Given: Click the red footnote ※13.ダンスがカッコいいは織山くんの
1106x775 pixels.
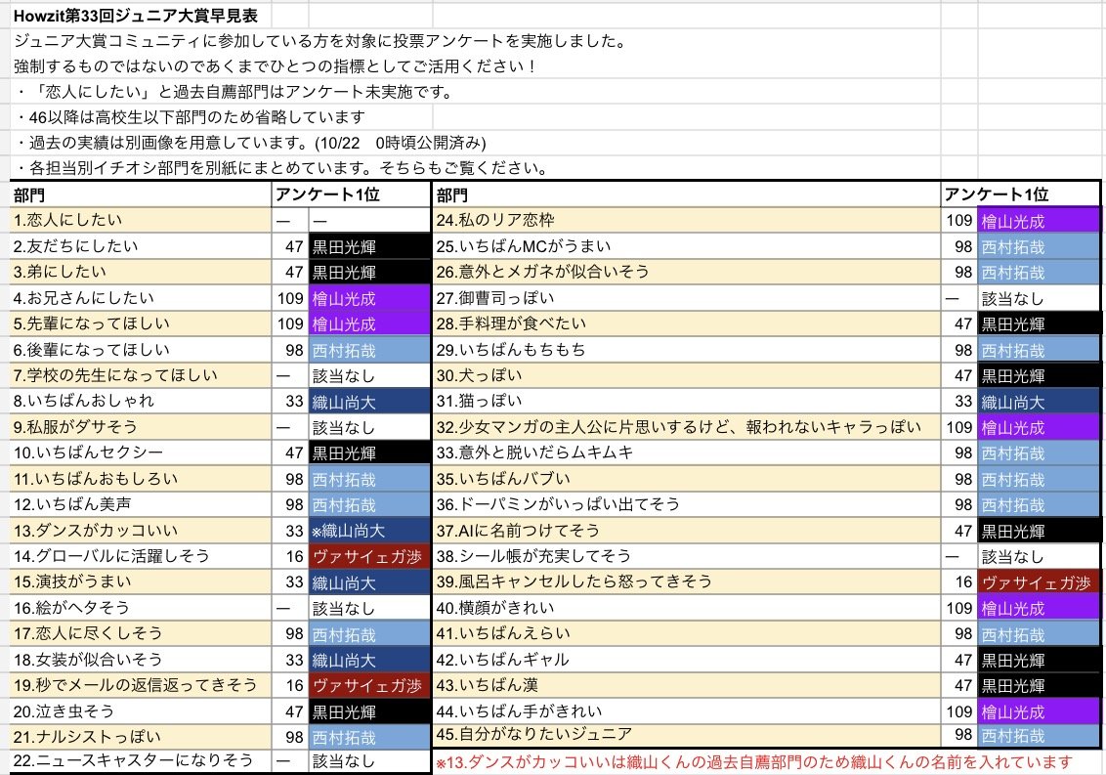Looking at the screenshot, I should click(754, 762).
